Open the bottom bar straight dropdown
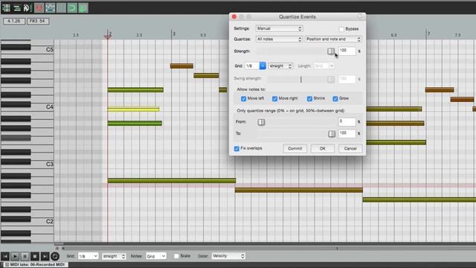Viewport: 476px width, 268px height. click(x=114, y=256)
